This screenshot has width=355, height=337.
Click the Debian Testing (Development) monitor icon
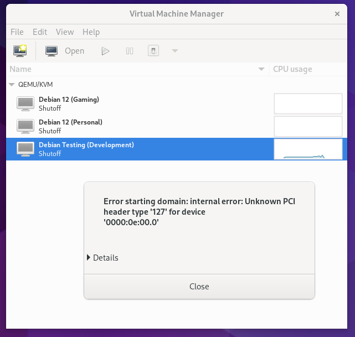[x=25, y=149]
